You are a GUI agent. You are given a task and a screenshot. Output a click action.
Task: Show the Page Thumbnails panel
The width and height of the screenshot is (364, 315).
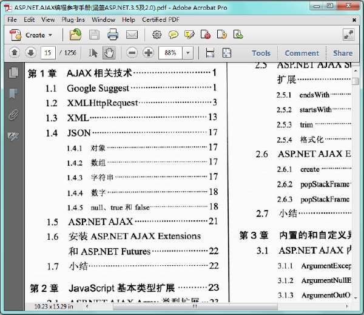[14, 72]
